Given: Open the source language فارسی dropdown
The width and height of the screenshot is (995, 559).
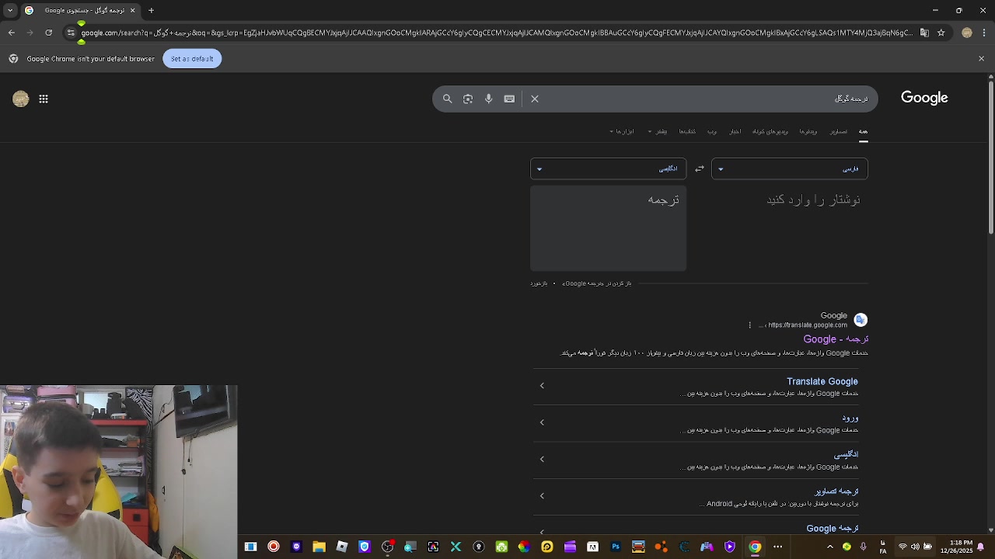Looking at the screenshot, I should tap(789, 168).
